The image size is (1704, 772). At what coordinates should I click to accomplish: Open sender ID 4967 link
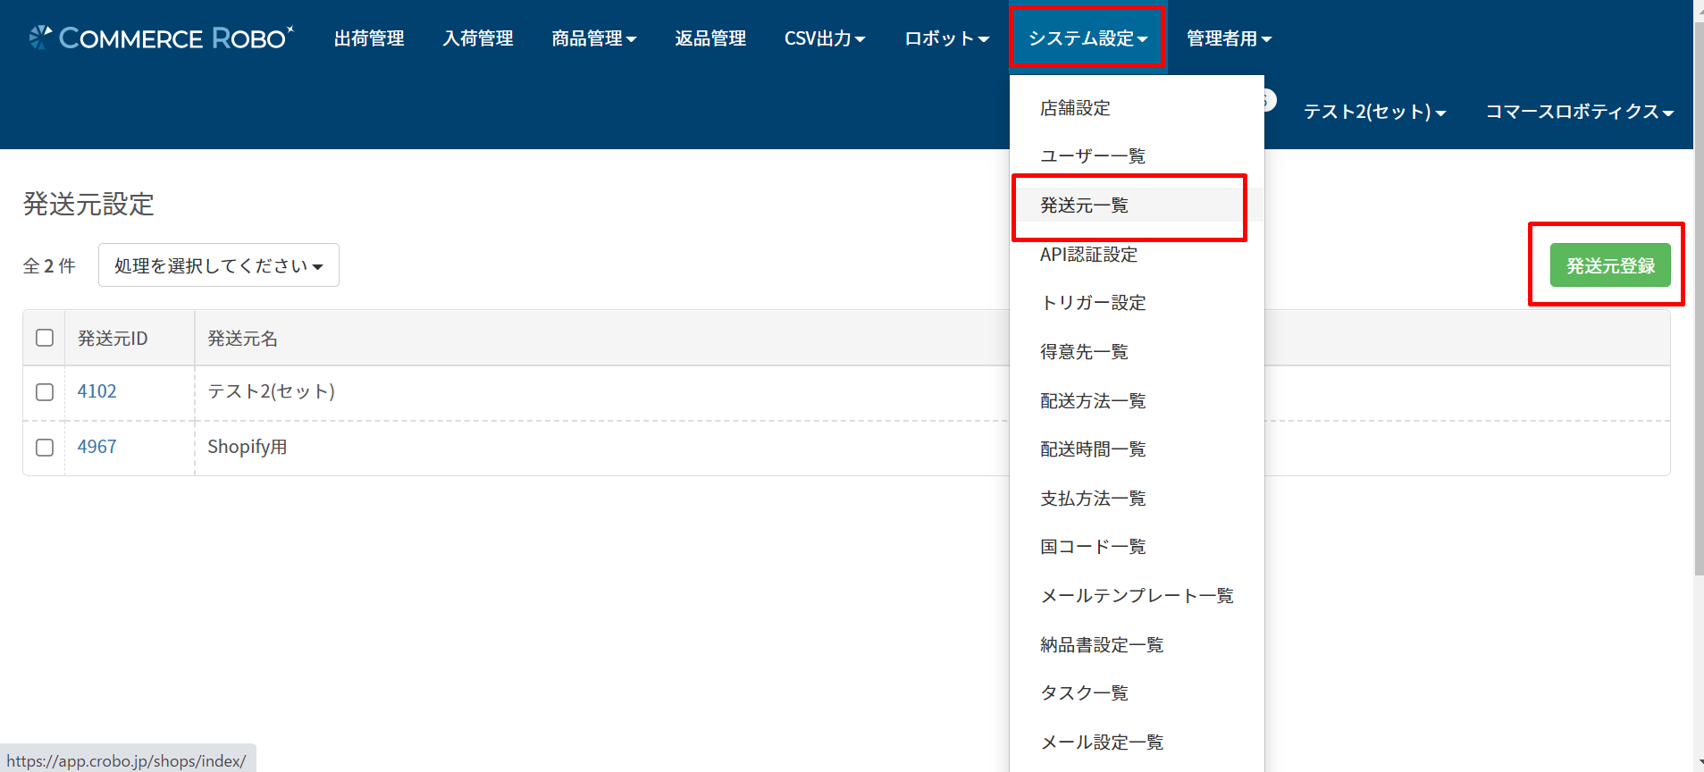point(97,447)
